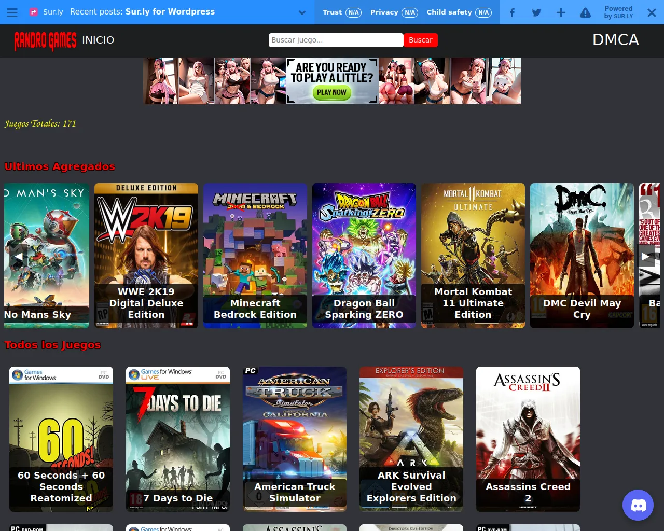Slide carousel right with next arrow
This screenshot has height=531, width=664.
point(646,256)
